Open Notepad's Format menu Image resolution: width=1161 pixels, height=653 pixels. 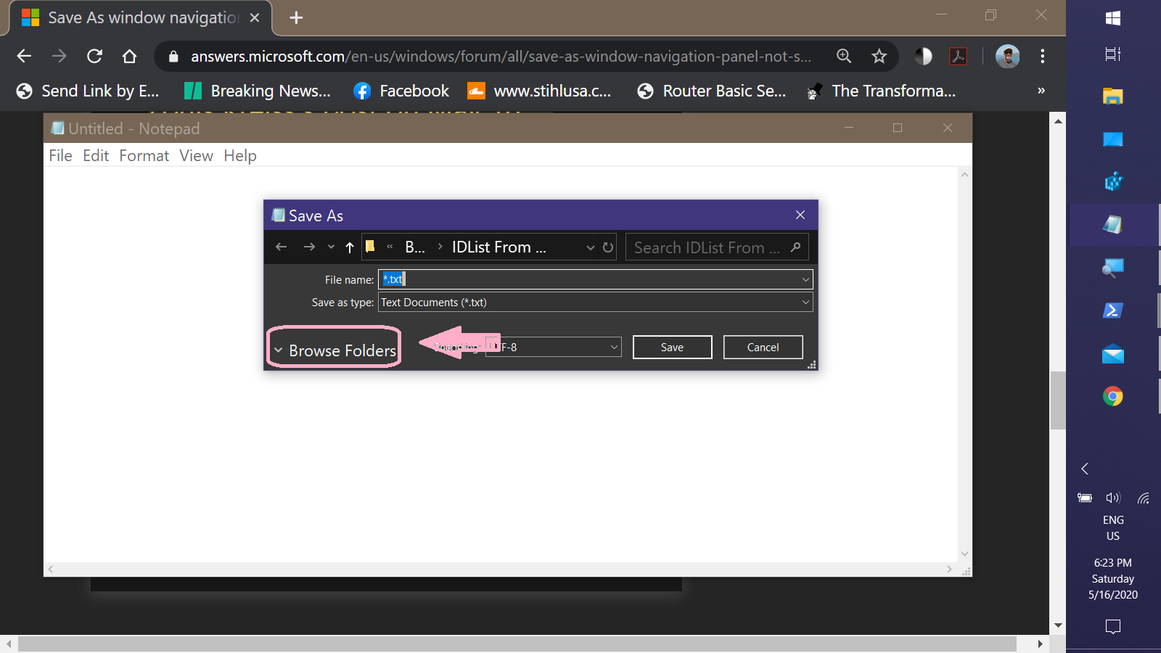pyautogui.click(x=144, y=155)
